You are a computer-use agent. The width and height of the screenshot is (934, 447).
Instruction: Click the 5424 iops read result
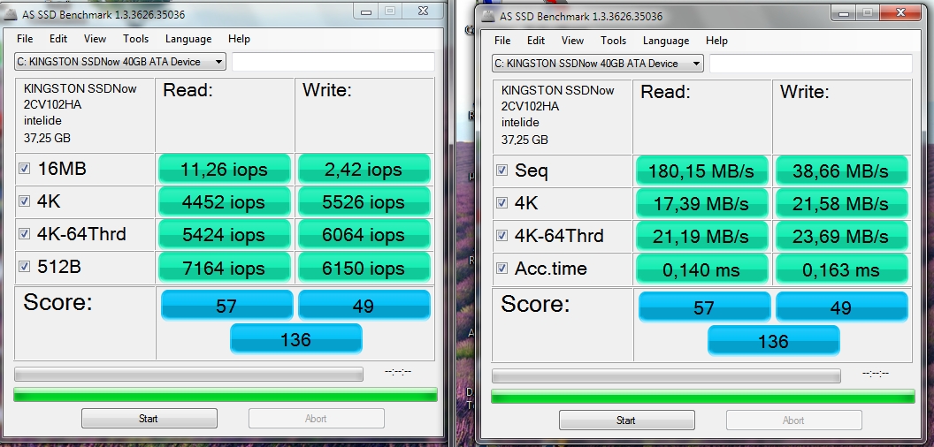(224, 234)
